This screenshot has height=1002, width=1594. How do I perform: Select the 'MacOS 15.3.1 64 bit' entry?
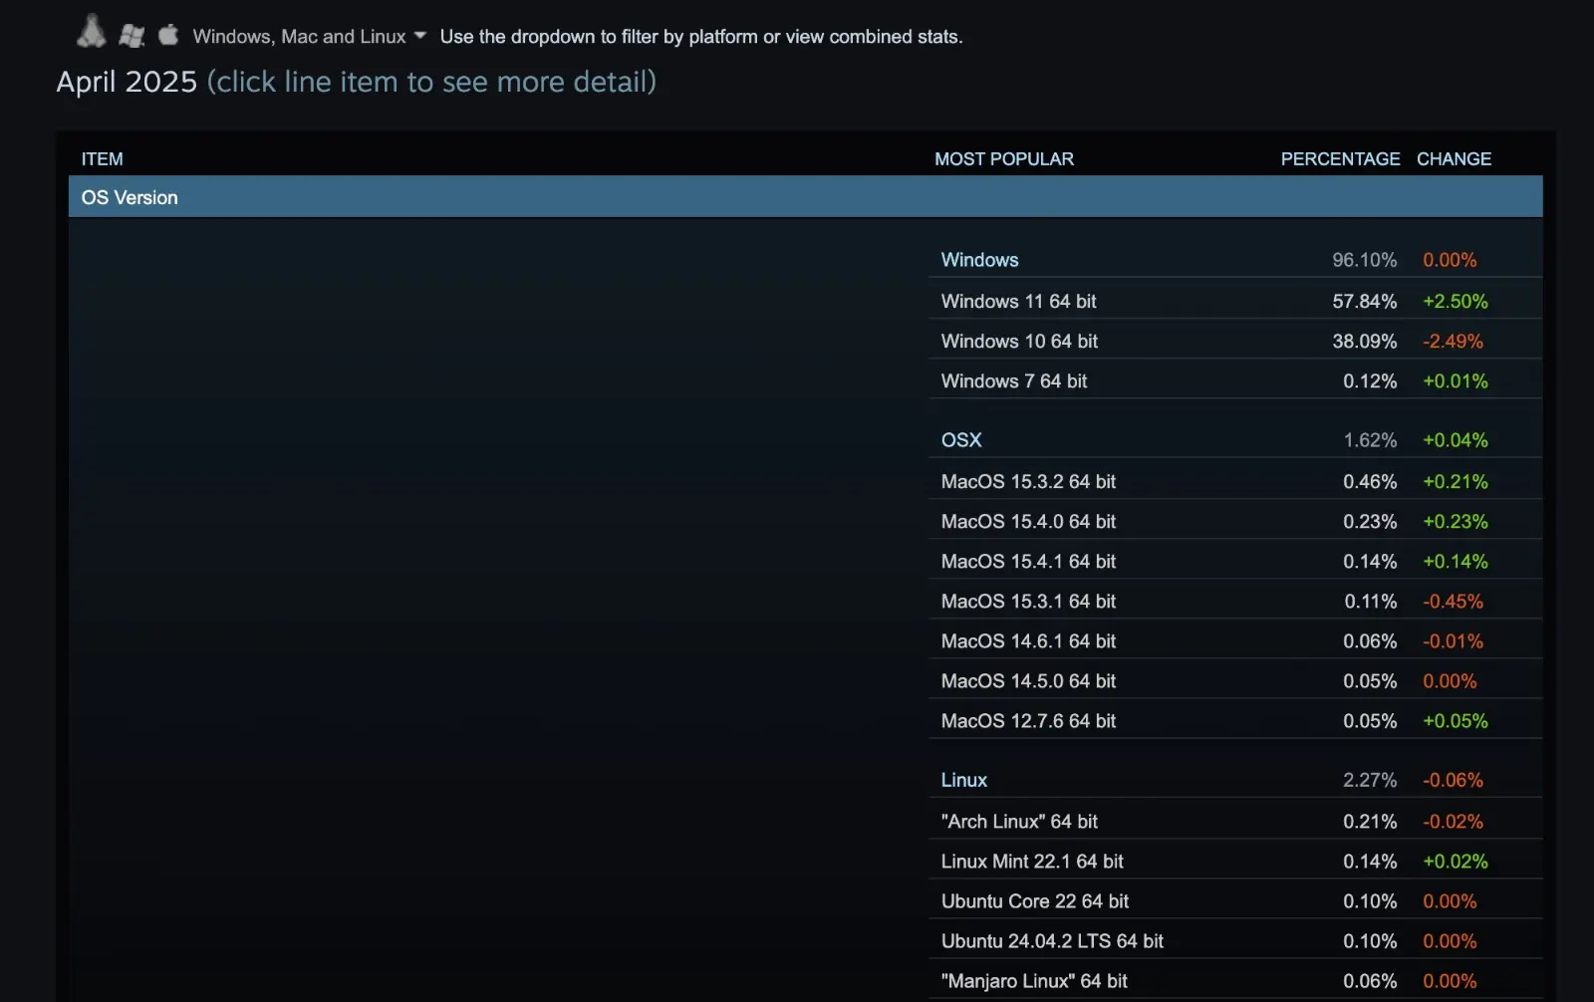[x=1028, y=601]
